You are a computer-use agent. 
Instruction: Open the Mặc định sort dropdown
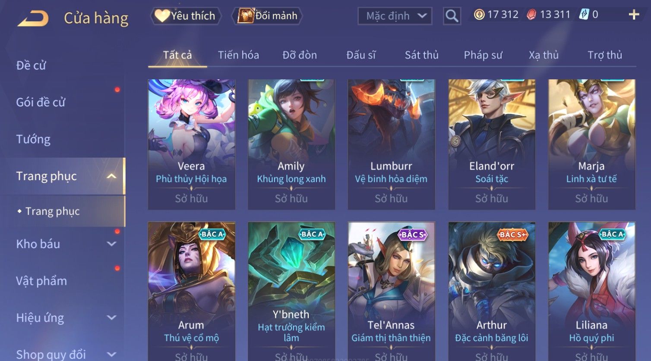pos(395,16)
